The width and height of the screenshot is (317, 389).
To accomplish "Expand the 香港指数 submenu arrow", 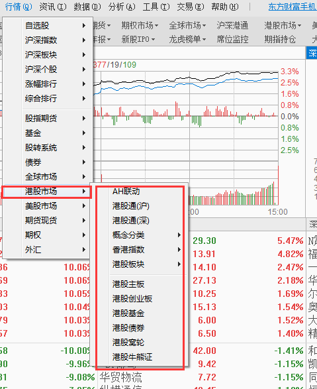I will tap(179, 250).
